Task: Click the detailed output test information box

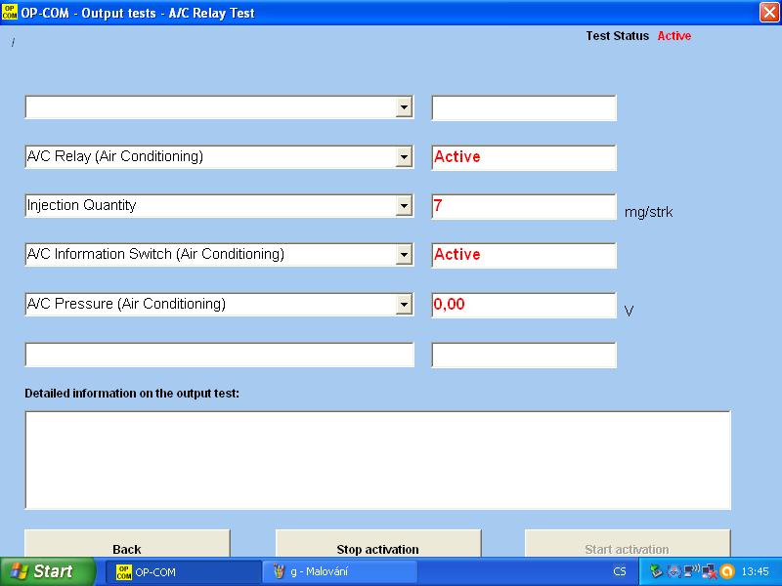Action: tap(377, 460)
